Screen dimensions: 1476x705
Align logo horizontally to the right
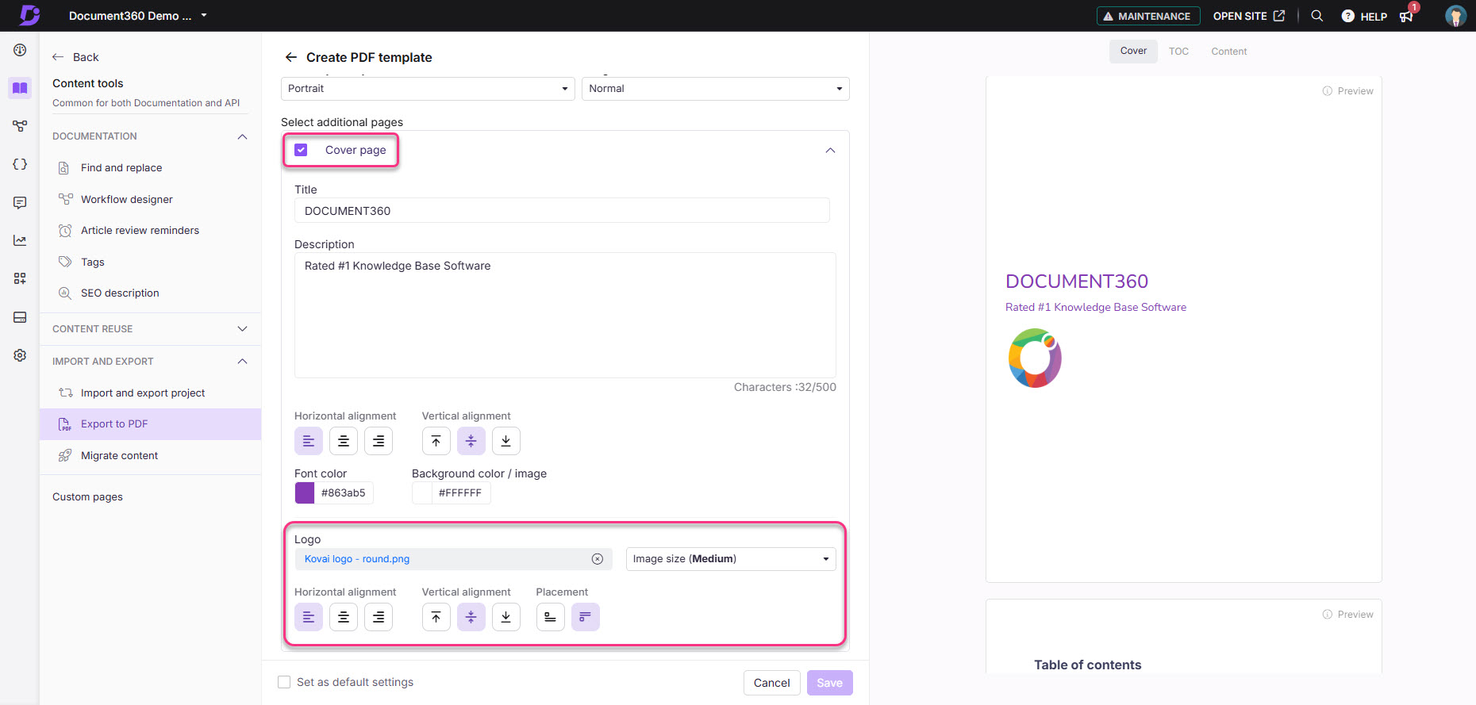pos(379,617)
